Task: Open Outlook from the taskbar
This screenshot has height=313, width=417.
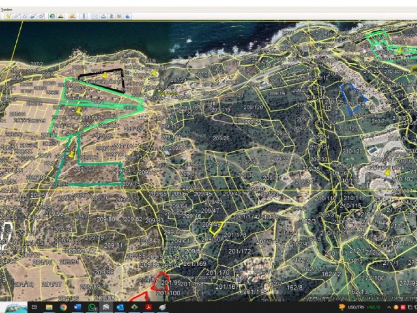Action: point(120,307)
